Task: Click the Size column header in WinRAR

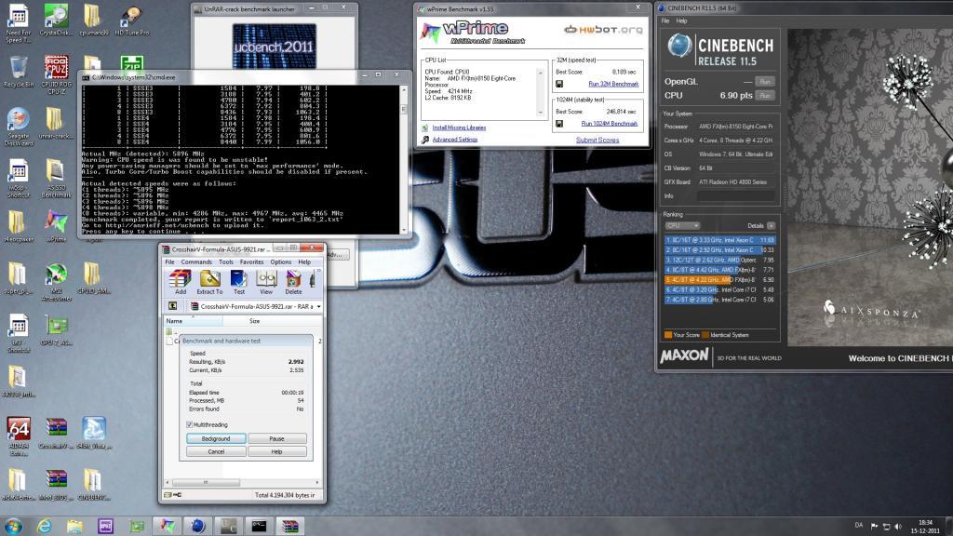Action: (254, 321)
